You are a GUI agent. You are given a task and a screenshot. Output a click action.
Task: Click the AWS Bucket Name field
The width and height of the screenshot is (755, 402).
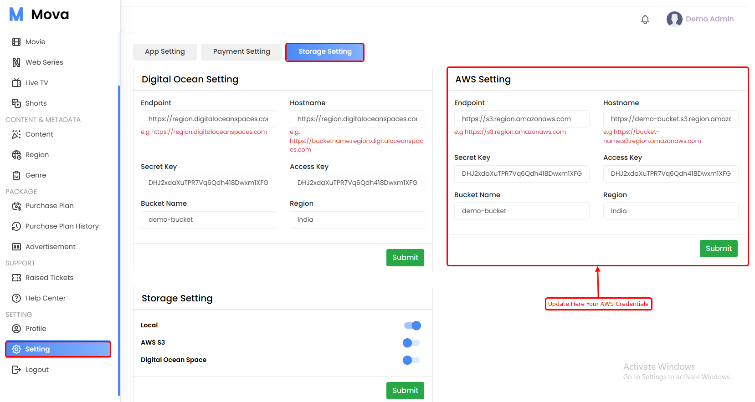pos(521,211)
